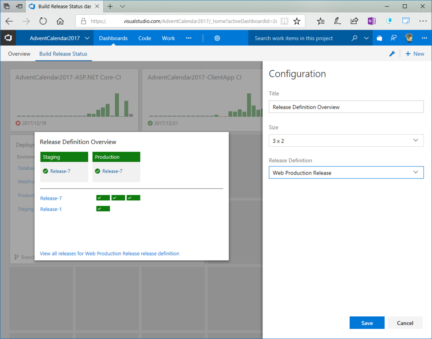This screenshot has height=339, width=432.
Task: Cancel the widget configuration
Action: pos(405,323)
